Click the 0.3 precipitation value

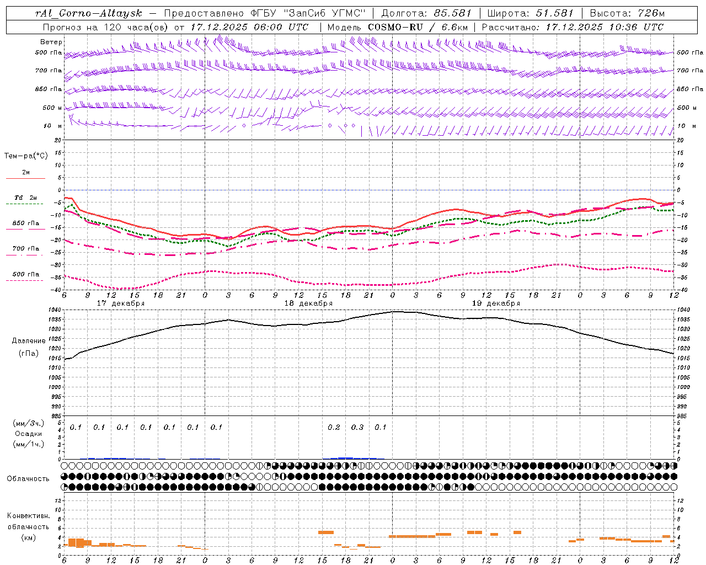[357, 427]
